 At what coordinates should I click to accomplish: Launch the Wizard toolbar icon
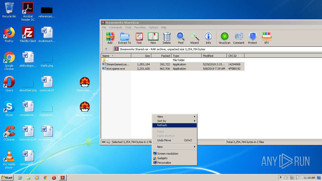click(194, 38)
